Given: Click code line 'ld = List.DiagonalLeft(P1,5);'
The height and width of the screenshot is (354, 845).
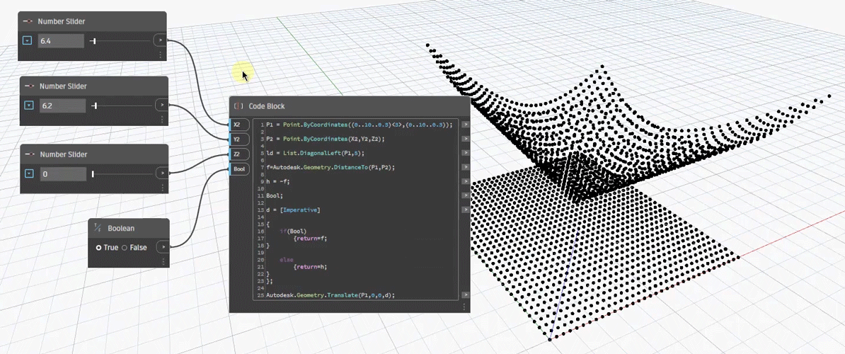Looking at the screenshot, I should click(315, 153).
